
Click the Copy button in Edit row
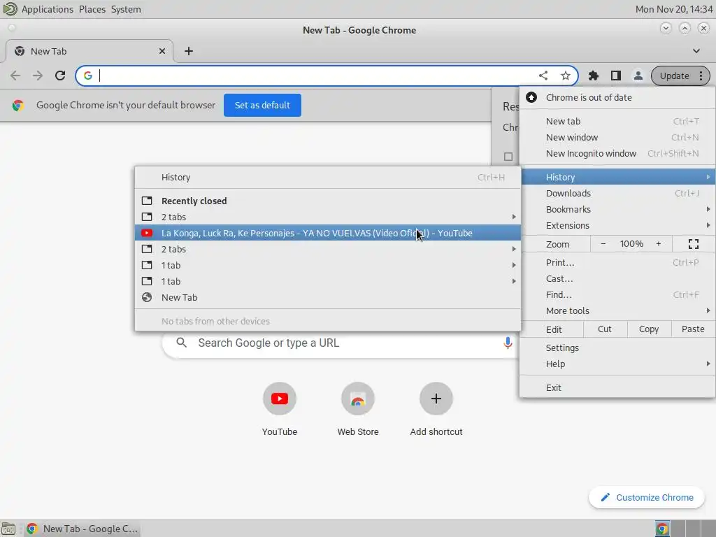[x=649, y=329]
